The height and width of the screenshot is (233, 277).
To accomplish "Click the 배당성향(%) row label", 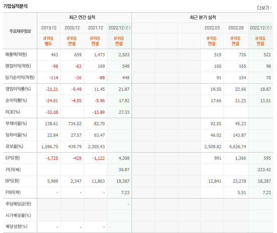I will (x=16, y=227).
